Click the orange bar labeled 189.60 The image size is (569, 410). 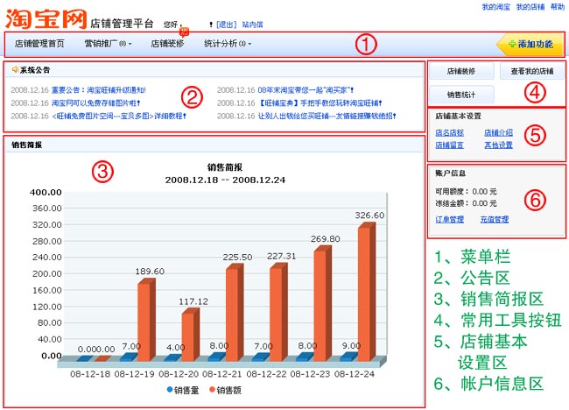[x=146, y=320]
